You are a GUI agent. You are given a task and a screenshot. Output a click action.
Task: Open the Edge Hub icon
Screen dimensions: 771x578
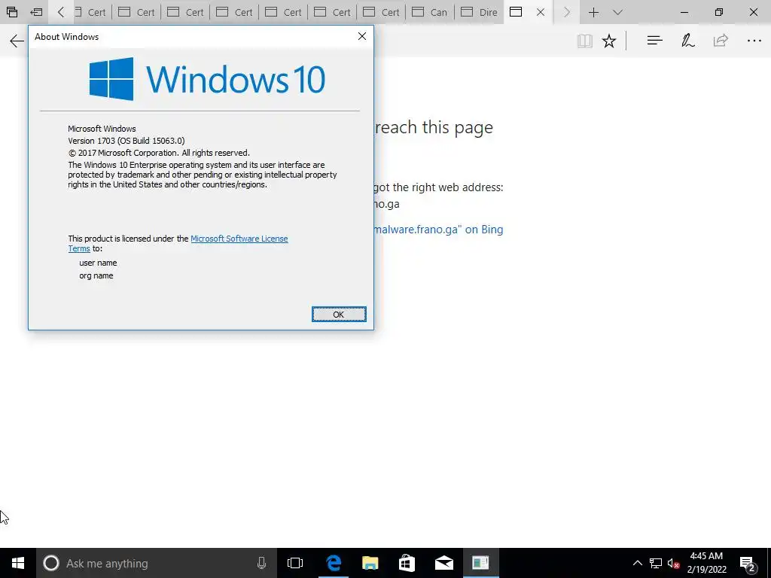pyautogui.click(x=654, y=41)
